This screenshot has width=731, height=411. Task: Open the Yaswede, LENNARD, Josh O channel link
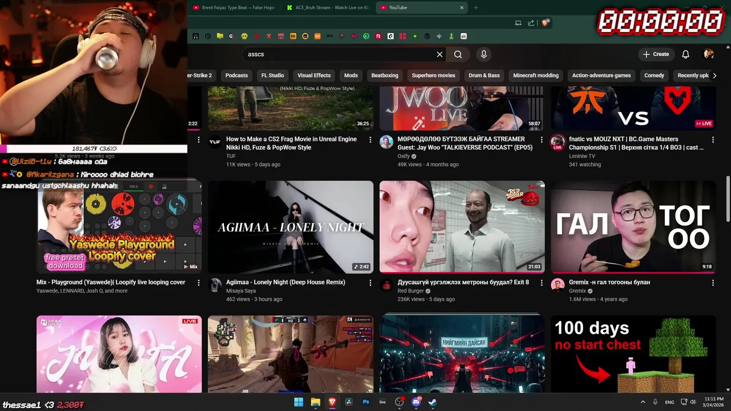82,291
